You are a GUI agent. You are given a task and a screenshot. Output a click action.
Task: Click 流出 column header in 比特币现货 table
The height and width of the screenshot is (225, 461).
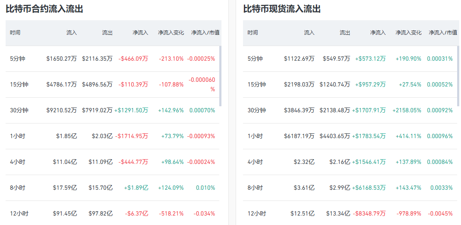click(x=345, y=33)
